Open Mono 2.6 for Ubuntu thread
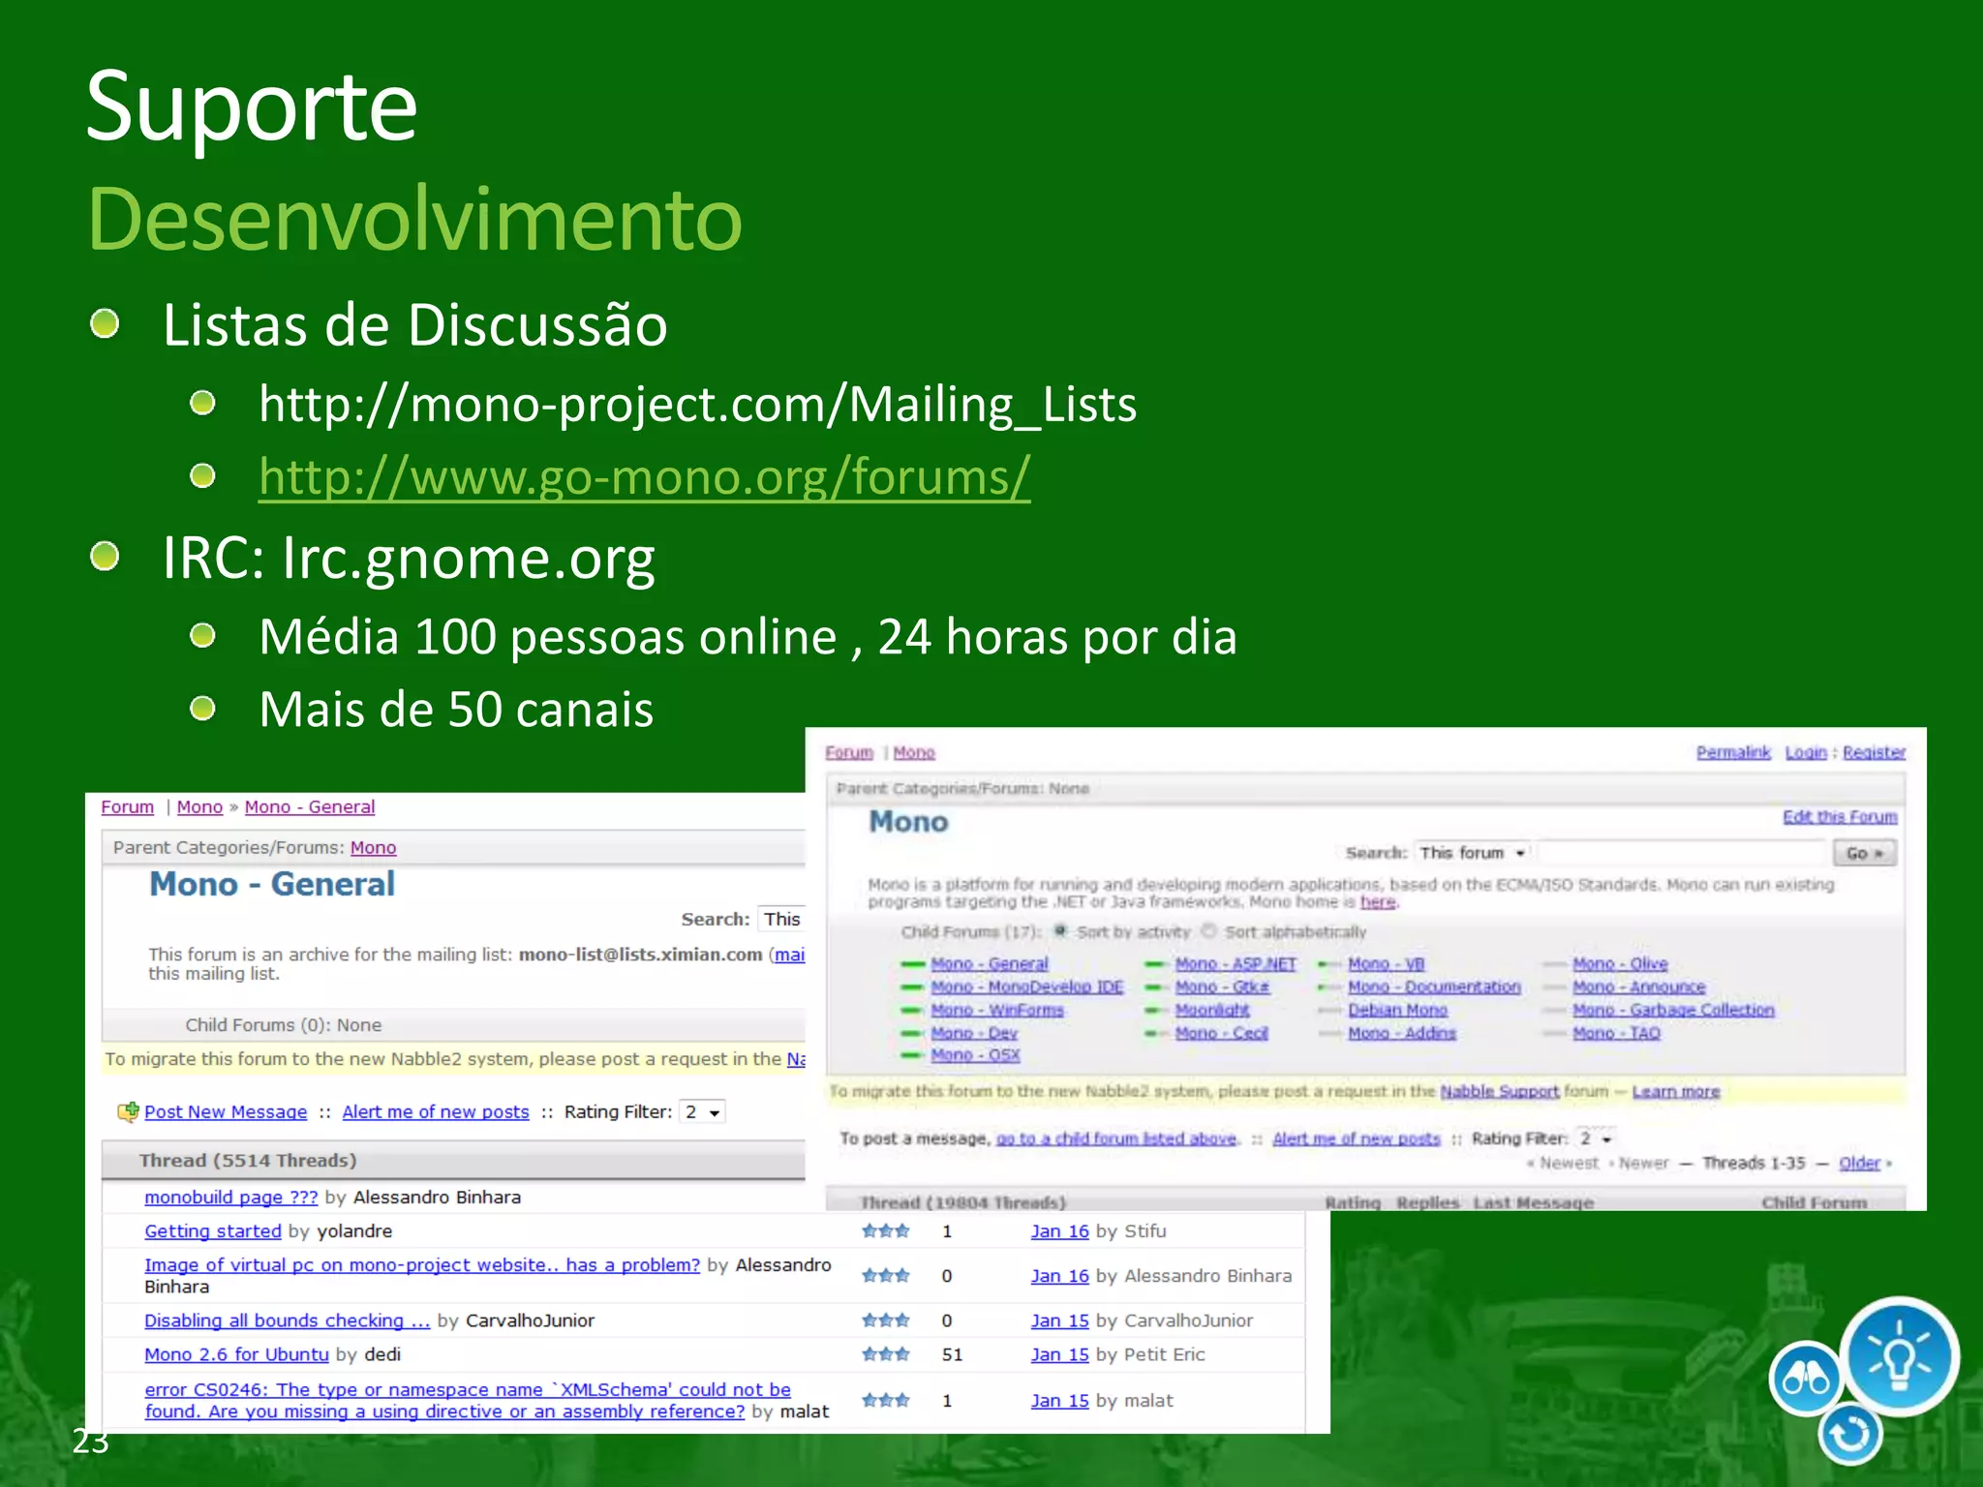1983x1487 pixels. pyautogui.click(x=236, y=1354)
